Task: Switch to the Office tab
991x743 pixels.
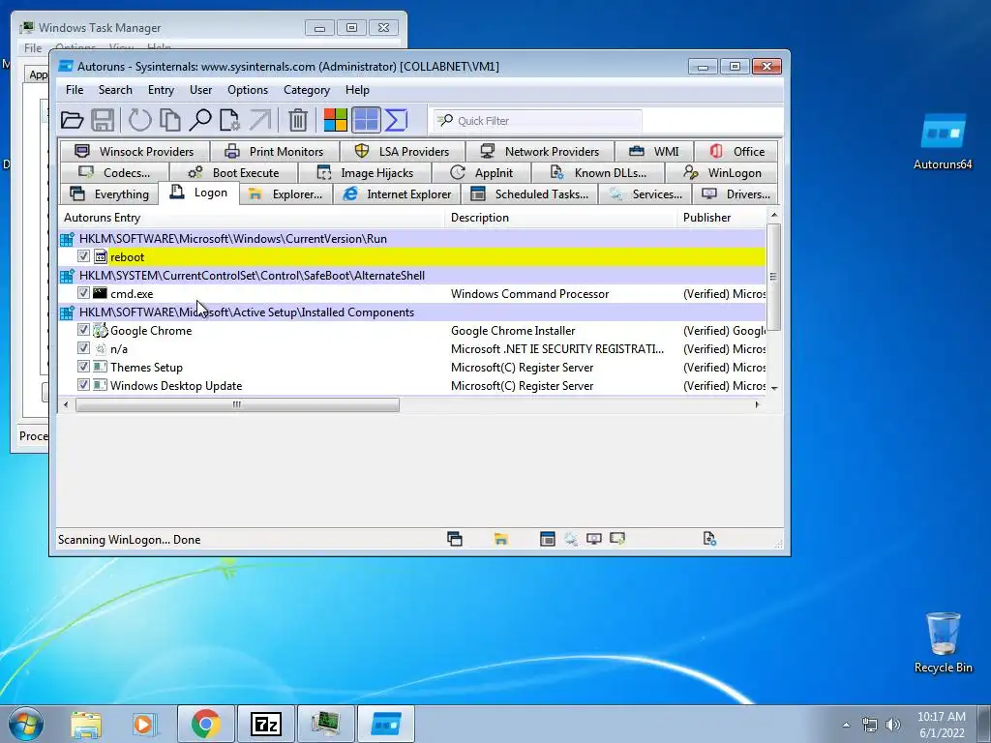Action: [x=736, y=152]
